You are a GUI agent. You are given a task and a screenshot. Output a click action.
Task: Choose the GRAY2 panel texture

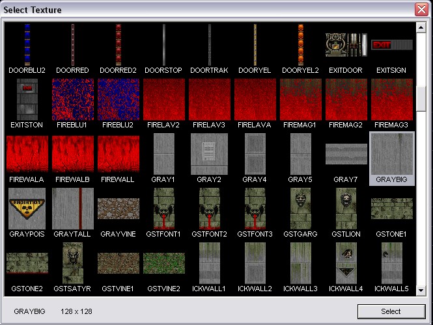pyautogui.click(x=209, y=154)
